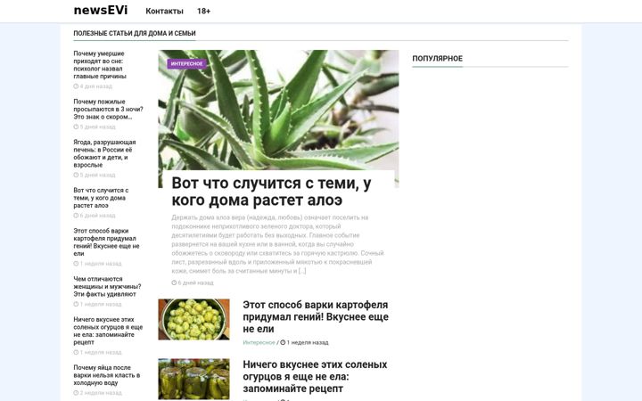
Task: Click '4 дня назад' timestamp in sidebar
Action: point(95,86)
